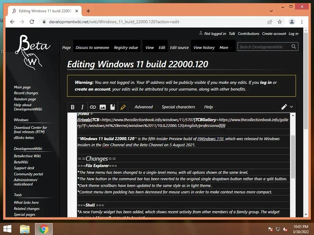This screenshot has height=235, width=314.
Task: Toggle bold formatting in editor toolbar
Action: [x=73, y=107]
